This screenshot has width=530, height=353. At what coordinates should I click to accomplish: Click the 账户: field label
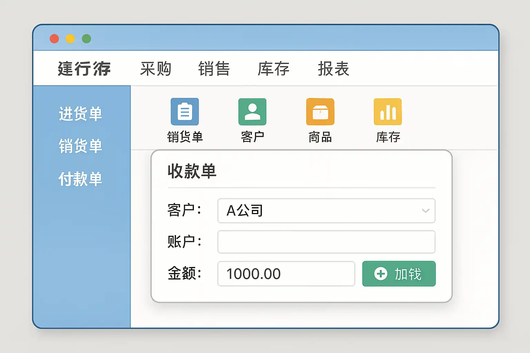coord(185,242)
